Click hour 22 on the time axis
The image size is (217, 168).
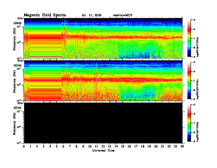click(169, 146)
